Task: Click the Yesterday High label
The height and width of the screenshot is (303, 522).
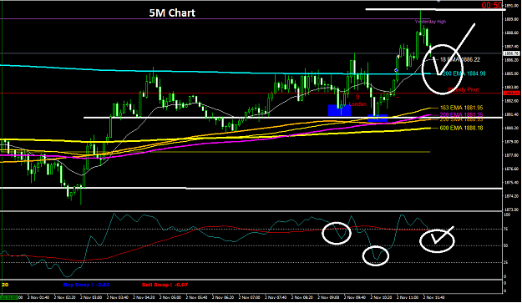Action: tap(430, 22)
